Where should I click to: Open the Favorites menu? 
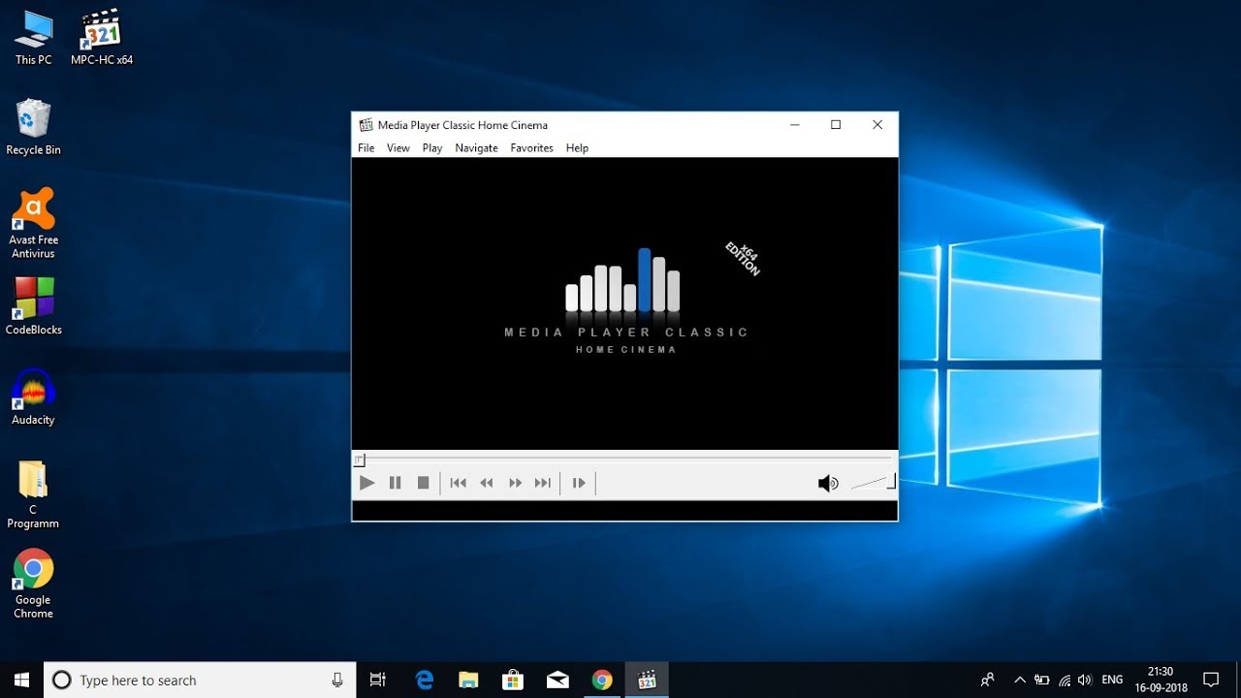532,148
